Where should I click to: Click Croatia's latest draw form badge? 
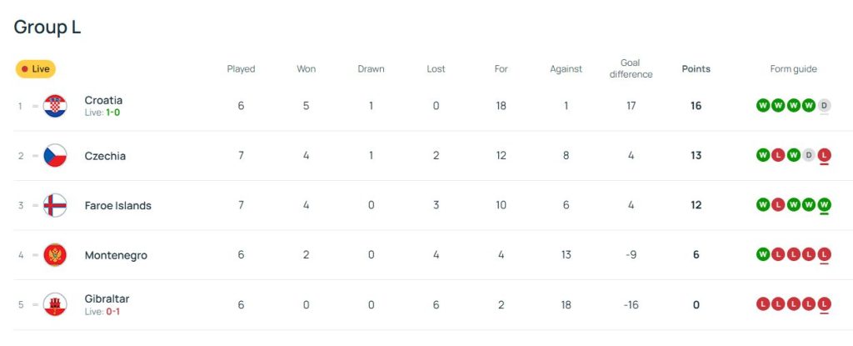(825, 106)
